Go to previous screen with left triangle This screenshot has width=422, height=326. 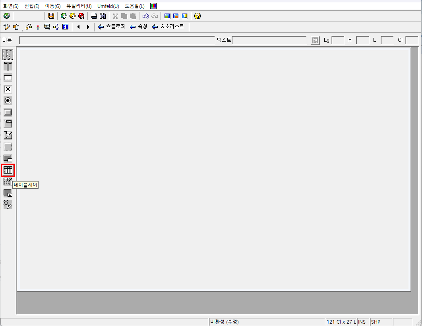coord(79,27)
